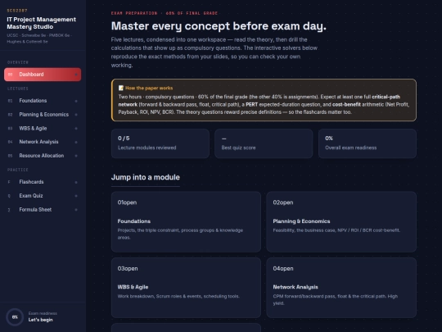Click the 'How the paper works' heading

coord(149,88)
